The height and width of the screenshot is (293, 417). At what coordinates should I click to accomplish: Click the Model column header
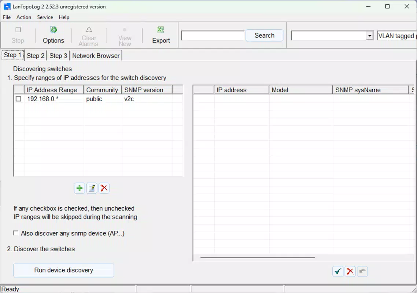[x=301, y=90]
